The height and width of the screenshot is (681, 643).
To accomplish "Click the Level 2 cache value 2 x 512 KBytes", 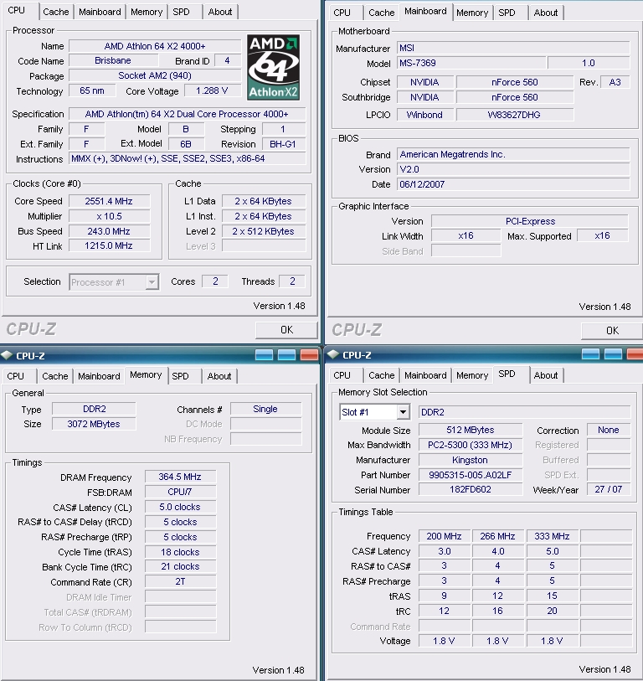I will [264, 231].
